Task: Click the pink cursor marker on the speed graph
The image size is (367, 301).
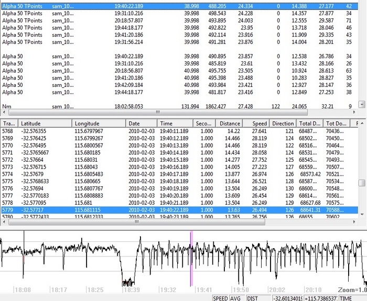Action: 191,259
